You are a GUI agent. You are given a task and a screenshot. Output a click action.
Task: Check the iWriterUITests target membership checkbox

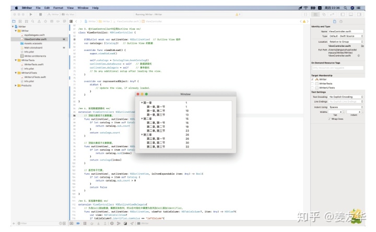coord(312,88)
